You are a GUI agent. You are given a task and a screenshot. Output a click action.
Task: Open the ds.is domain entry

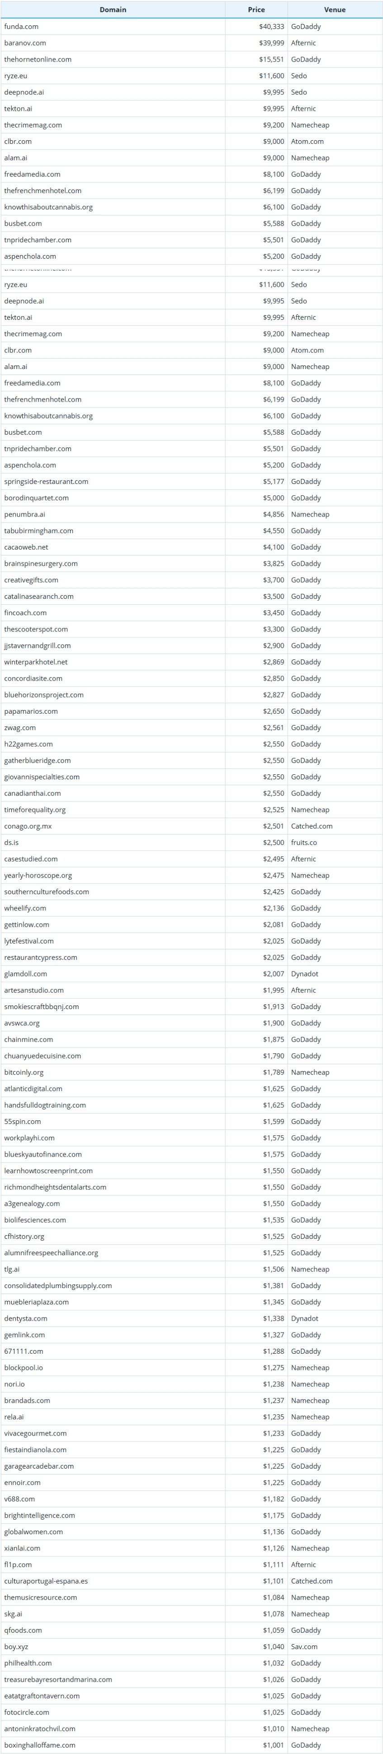coord(12,842)
